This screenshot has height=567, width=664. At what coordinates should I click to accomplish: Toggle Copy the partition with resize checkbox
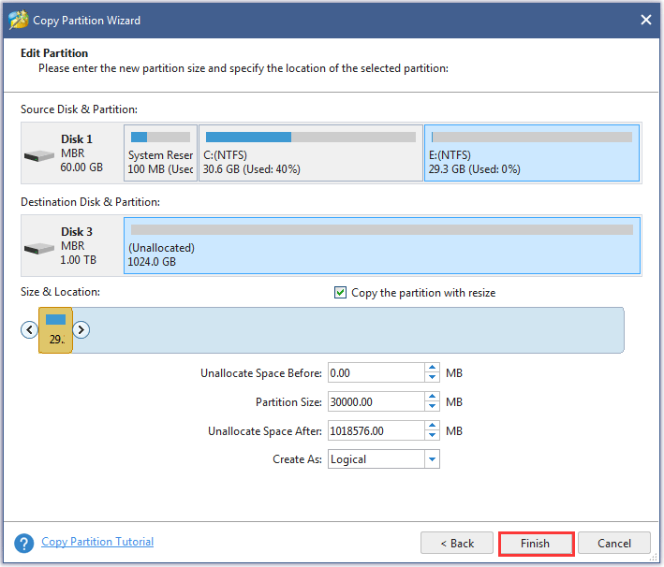pyautogui.click(x=340, y=292)
